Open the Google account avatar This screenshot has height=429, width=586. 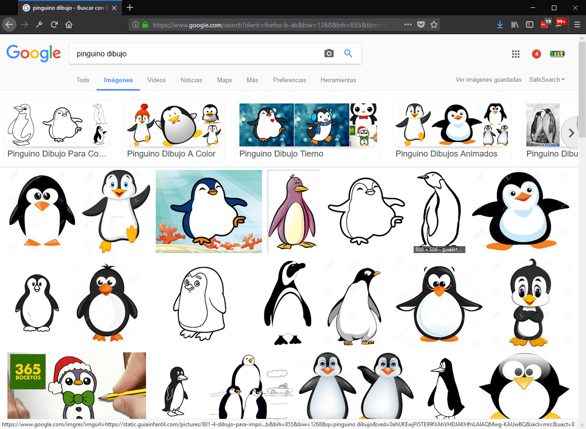coord(557,54)
